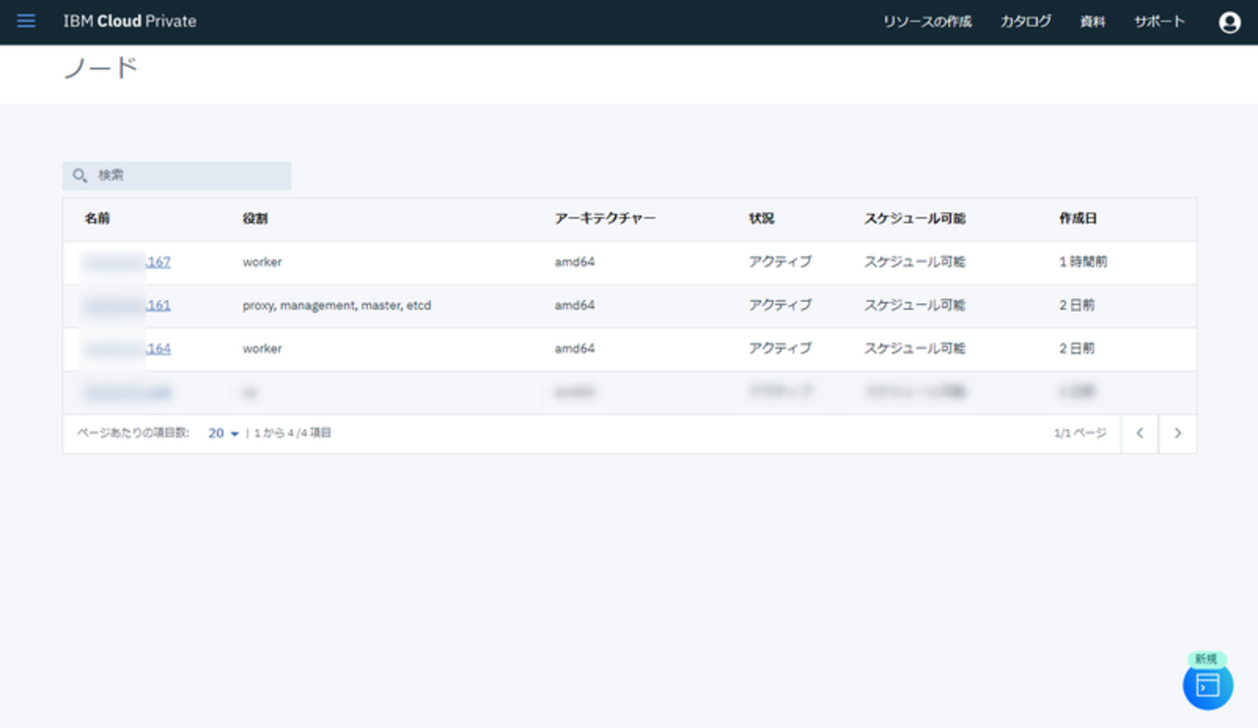
Task: Open 資料 in the top bar
Action: coord(1092,21)
